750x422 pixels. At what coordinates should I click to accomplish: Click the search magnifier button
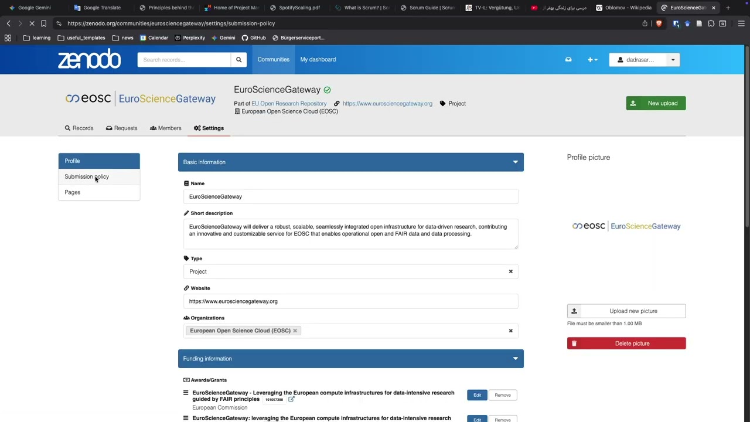point(238,60)
